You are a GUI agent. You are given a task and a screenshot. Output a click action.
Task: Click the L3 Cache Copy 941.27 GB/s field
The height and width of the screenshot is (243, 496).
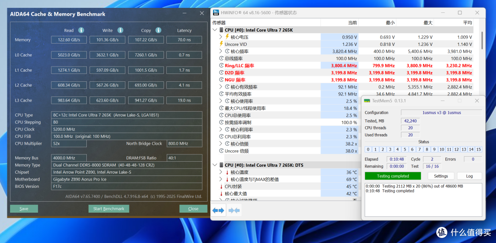pyautogui.click(x=146, y=100)
